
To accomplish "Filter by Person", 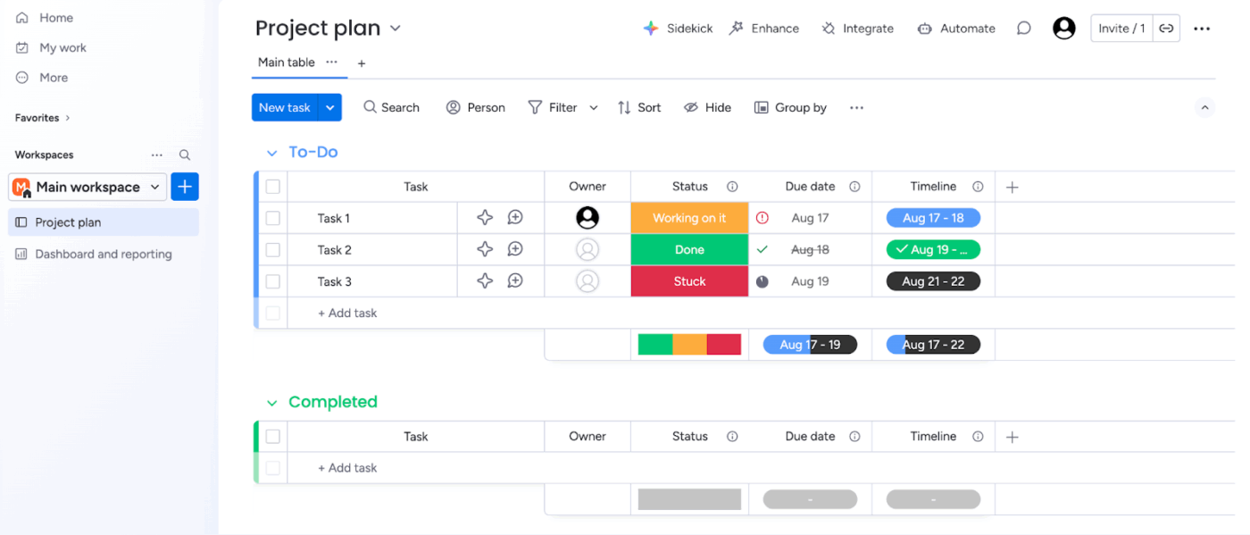I will coord(476,107).
